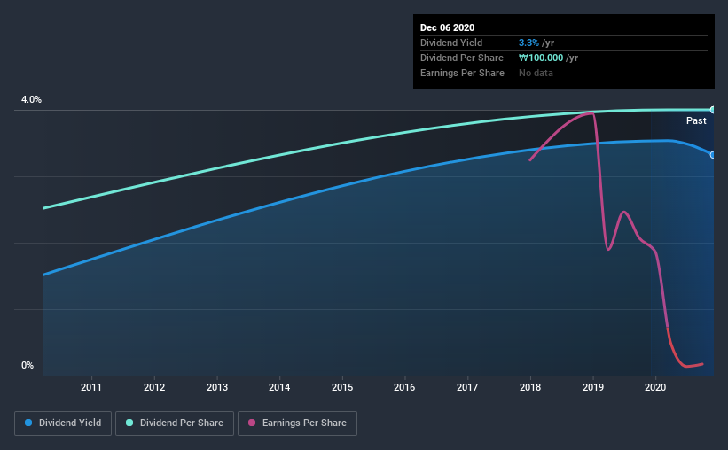The height and width of the screenshot is (450, 728).
Task: Click the Dividend Yield line endpoint marker
Action: 712,155
